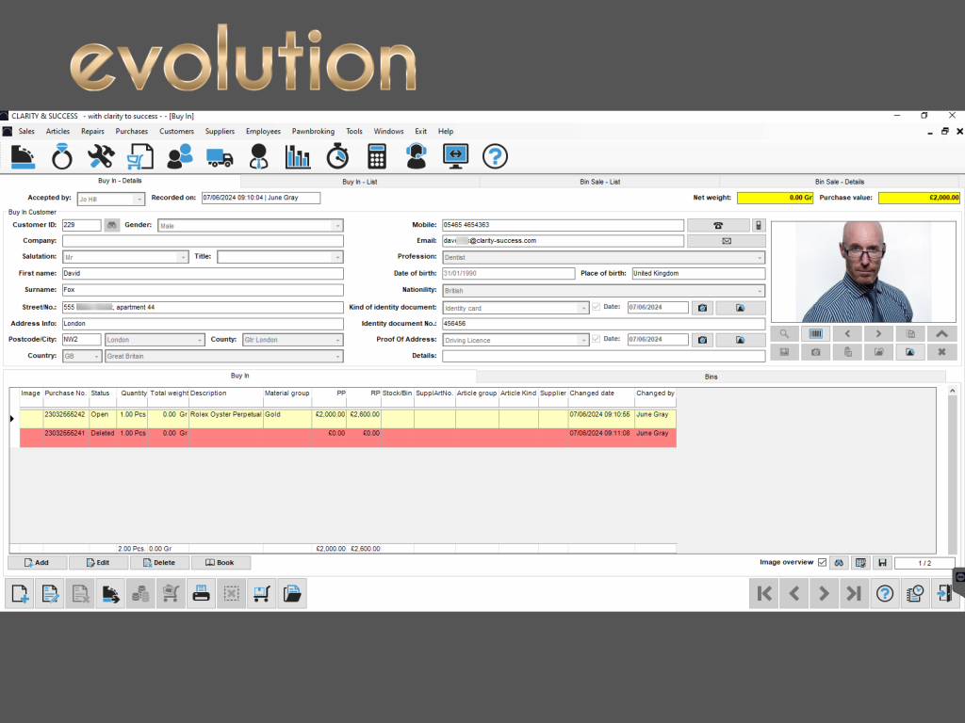Open the Purchases menu
Image resolution: width=965 pixels, height=723 pixels.
tap(132, 132)
